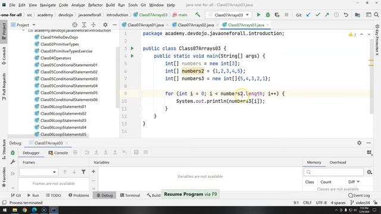
Task: Hide the Project panel with minus icon
Action: [114, 25]
